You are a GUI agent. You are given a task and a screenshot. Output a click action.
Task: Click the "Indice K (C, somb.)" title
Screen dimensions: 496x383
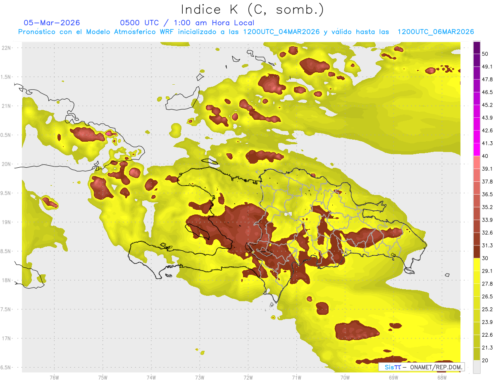(252, 9)
